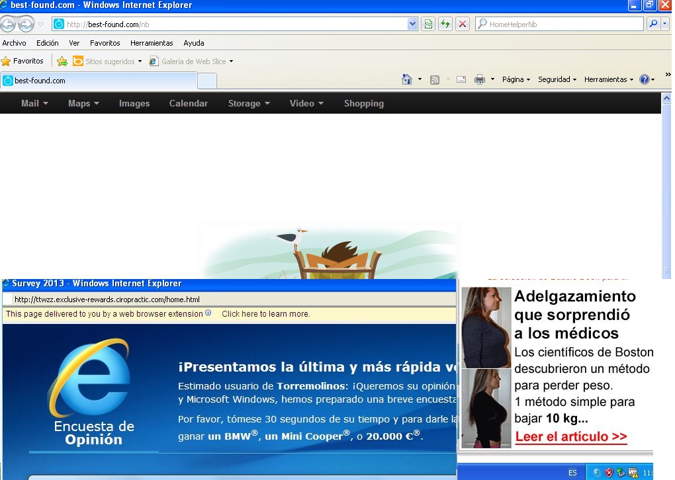The width and height of the screenshot is (675, 480).
Task: Click the browser extension info icon
Action: click(x=208, y=313)
